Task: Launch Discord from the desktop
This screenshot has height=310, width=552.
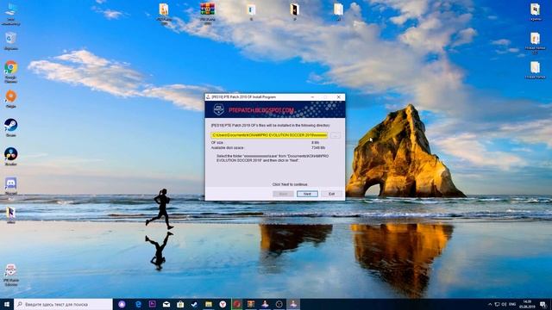Action: pyautogui.click(x=11, y=186)
